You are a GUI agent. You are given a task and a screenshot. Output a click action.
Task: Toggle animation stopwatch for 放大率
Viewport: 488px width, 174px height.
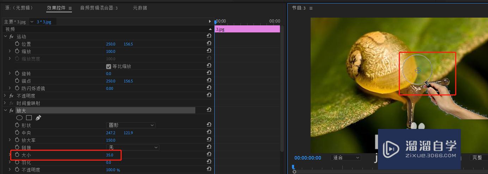[17, 140]
